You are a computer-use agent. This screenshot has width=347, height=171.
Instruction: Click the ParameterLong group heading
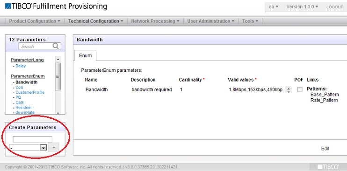pyautogui.click(x=27, y=60)
